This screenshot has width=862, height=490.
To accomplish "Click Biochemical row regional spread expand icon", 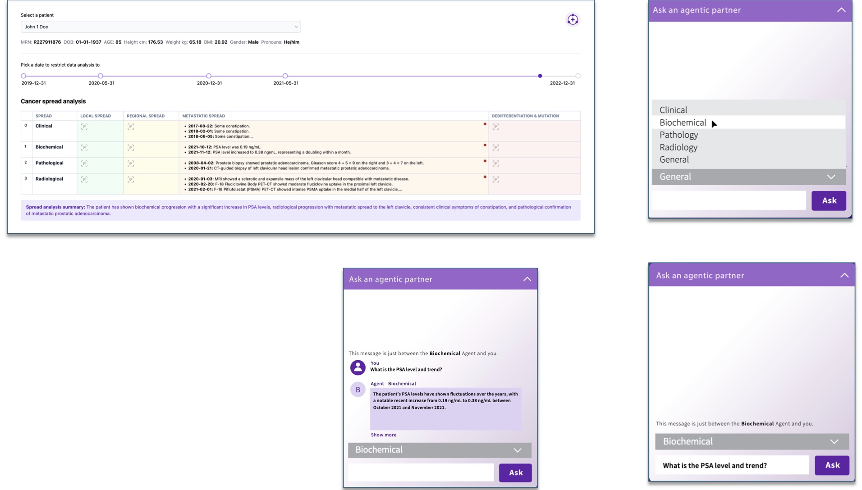I will tap(131, 148).
